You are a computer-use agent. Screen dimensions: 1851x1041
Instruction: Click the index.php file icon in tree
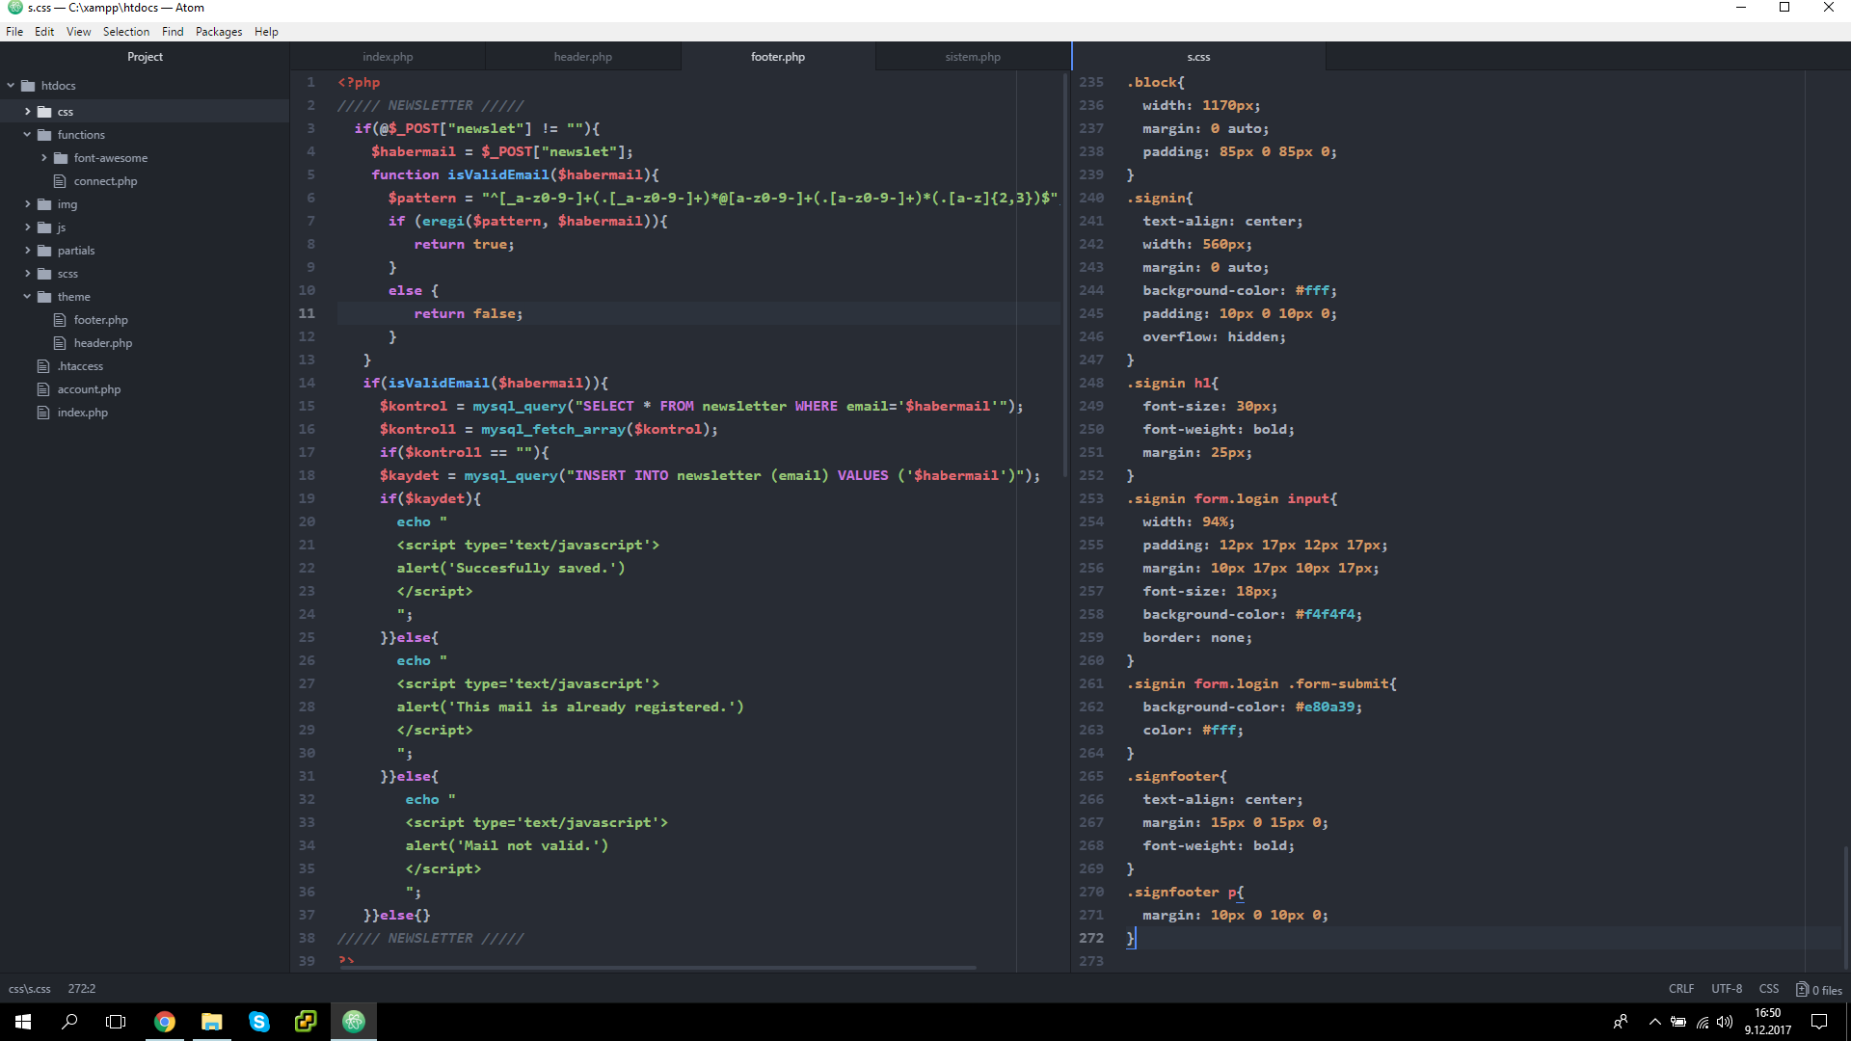point(43,413)
